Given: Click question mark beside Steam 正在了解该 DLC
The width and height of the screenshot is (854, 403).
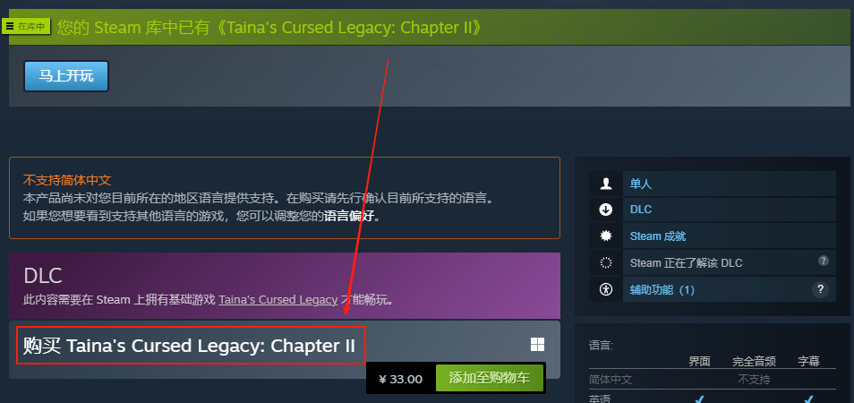Looking at the screenshot, I should 824,261.
